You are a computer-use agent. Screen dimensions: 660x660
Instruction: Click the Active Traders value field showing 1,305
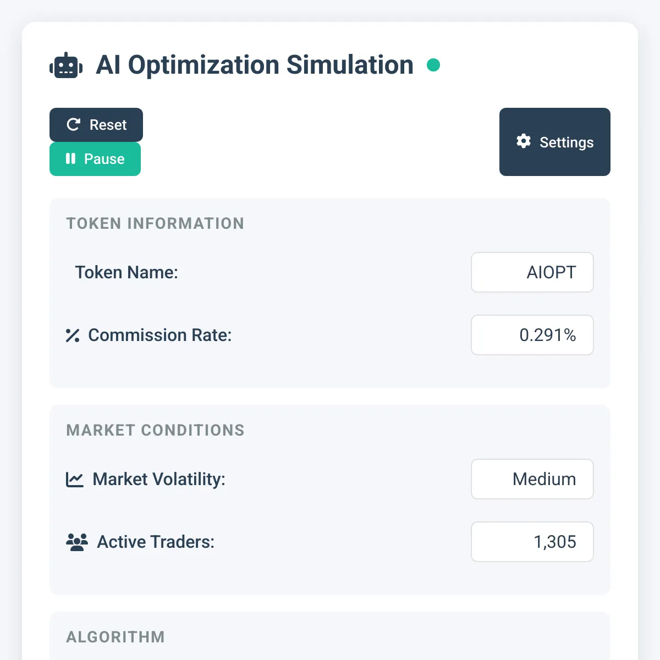coord(532,542)
